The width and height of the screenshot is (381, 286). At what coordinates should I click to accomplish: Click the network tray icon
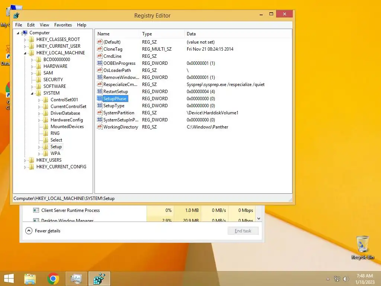(x=337, y=279)
